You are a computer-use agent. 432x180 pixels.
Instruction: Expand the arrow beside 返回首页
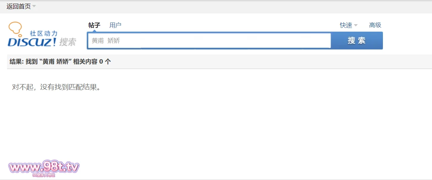click(x=34, y=6)
